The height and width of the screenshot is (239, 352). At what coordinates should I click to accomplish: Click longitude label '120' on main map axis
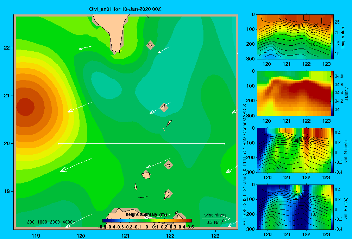(x=81, y=235)
